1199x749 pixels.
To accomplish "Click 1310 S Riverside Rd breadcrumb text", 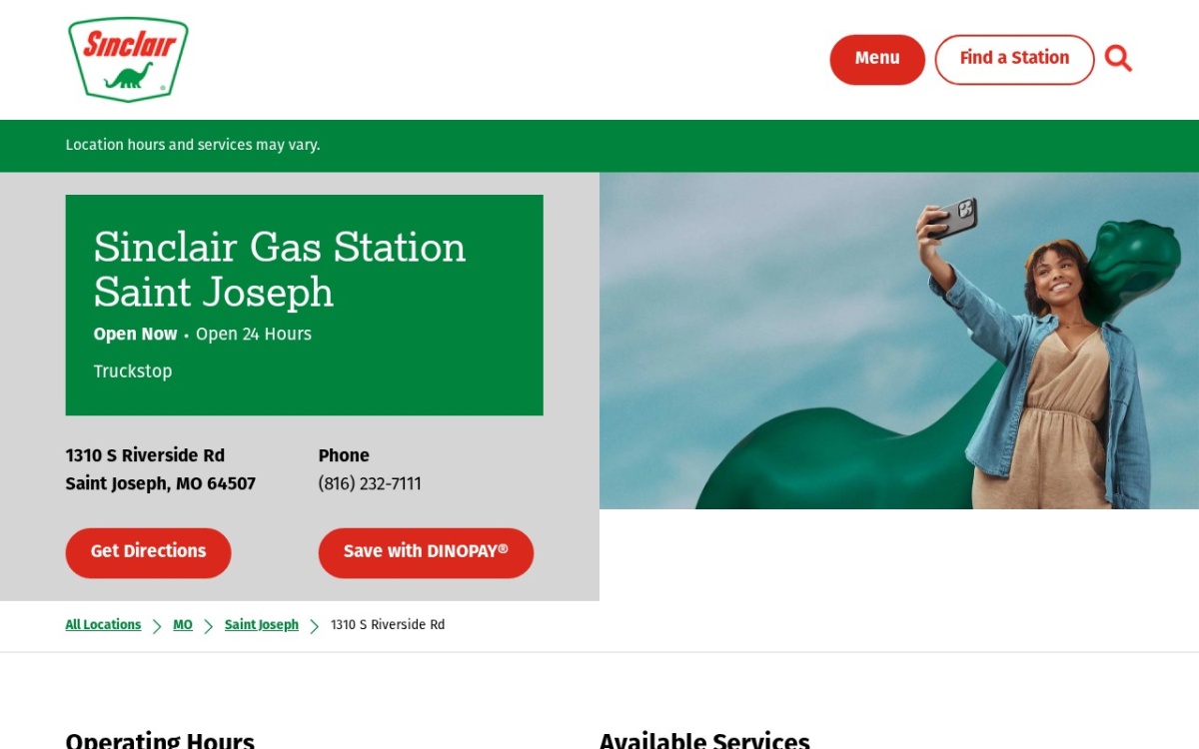I will pos(388,625).
